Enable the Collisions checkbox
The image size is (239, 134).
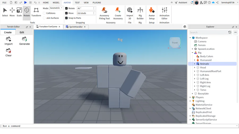pyautogui.click(x=44, y=13)
